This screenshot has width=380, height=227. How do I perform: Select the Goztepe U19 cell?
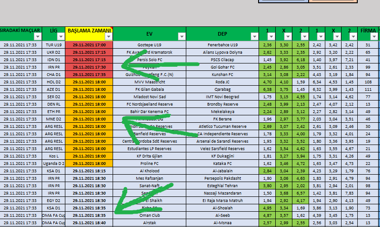click(x=149, y=45)
